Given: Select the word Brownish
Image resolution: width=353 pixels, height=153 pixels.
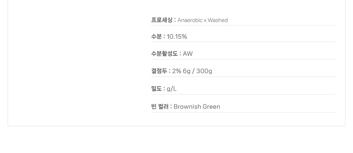Looking at the screenshot, I should (186, 107).
